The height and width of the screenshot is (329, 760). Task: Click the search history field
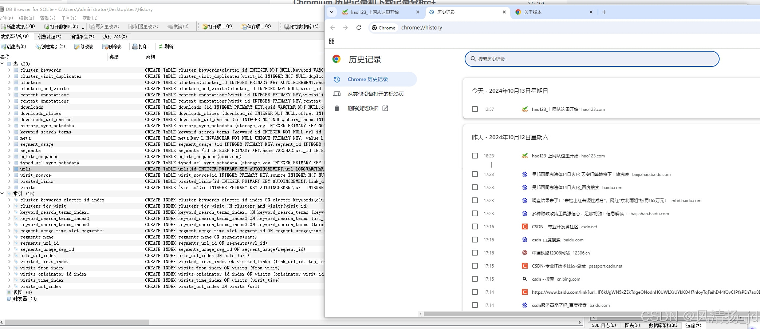point(592,59)
